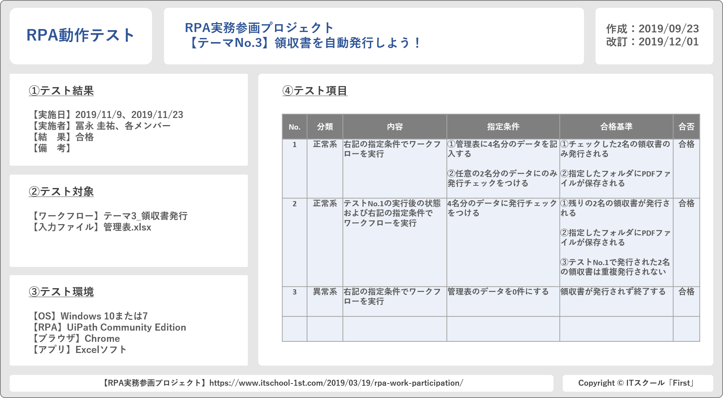Click the 合格基準 column header
723x398 pixels.
pyautogui.click(x=616, y=127)
